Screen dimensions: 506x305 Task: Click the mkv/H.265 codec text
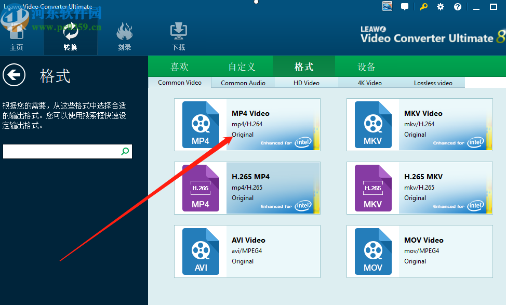point(419,188)
